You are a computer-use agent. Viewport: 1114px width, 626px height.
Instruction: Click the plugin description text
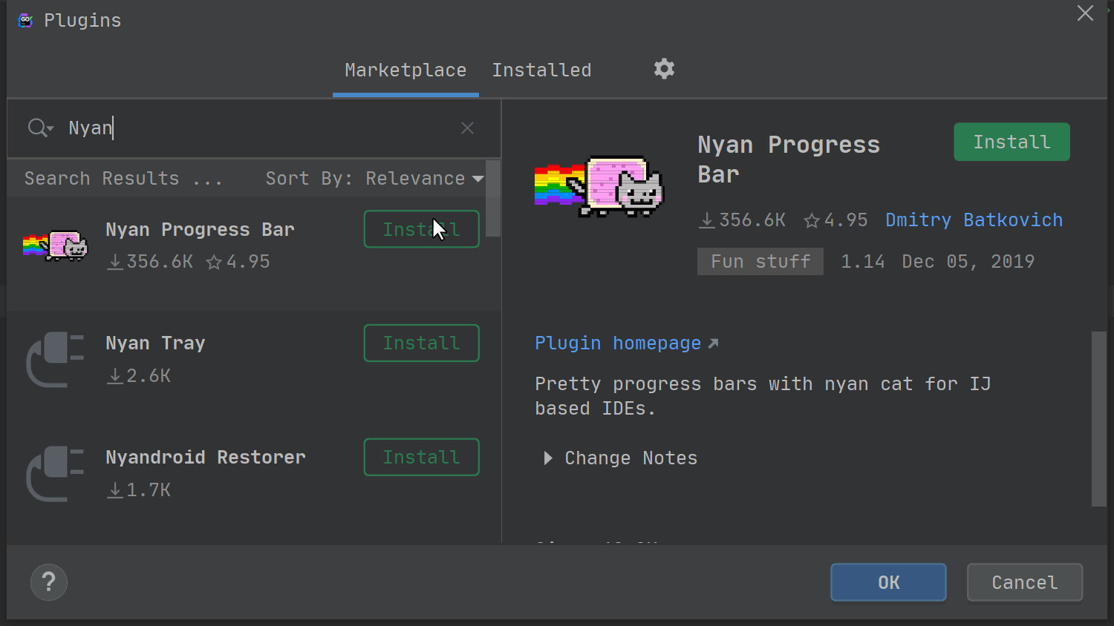(763, 396)
